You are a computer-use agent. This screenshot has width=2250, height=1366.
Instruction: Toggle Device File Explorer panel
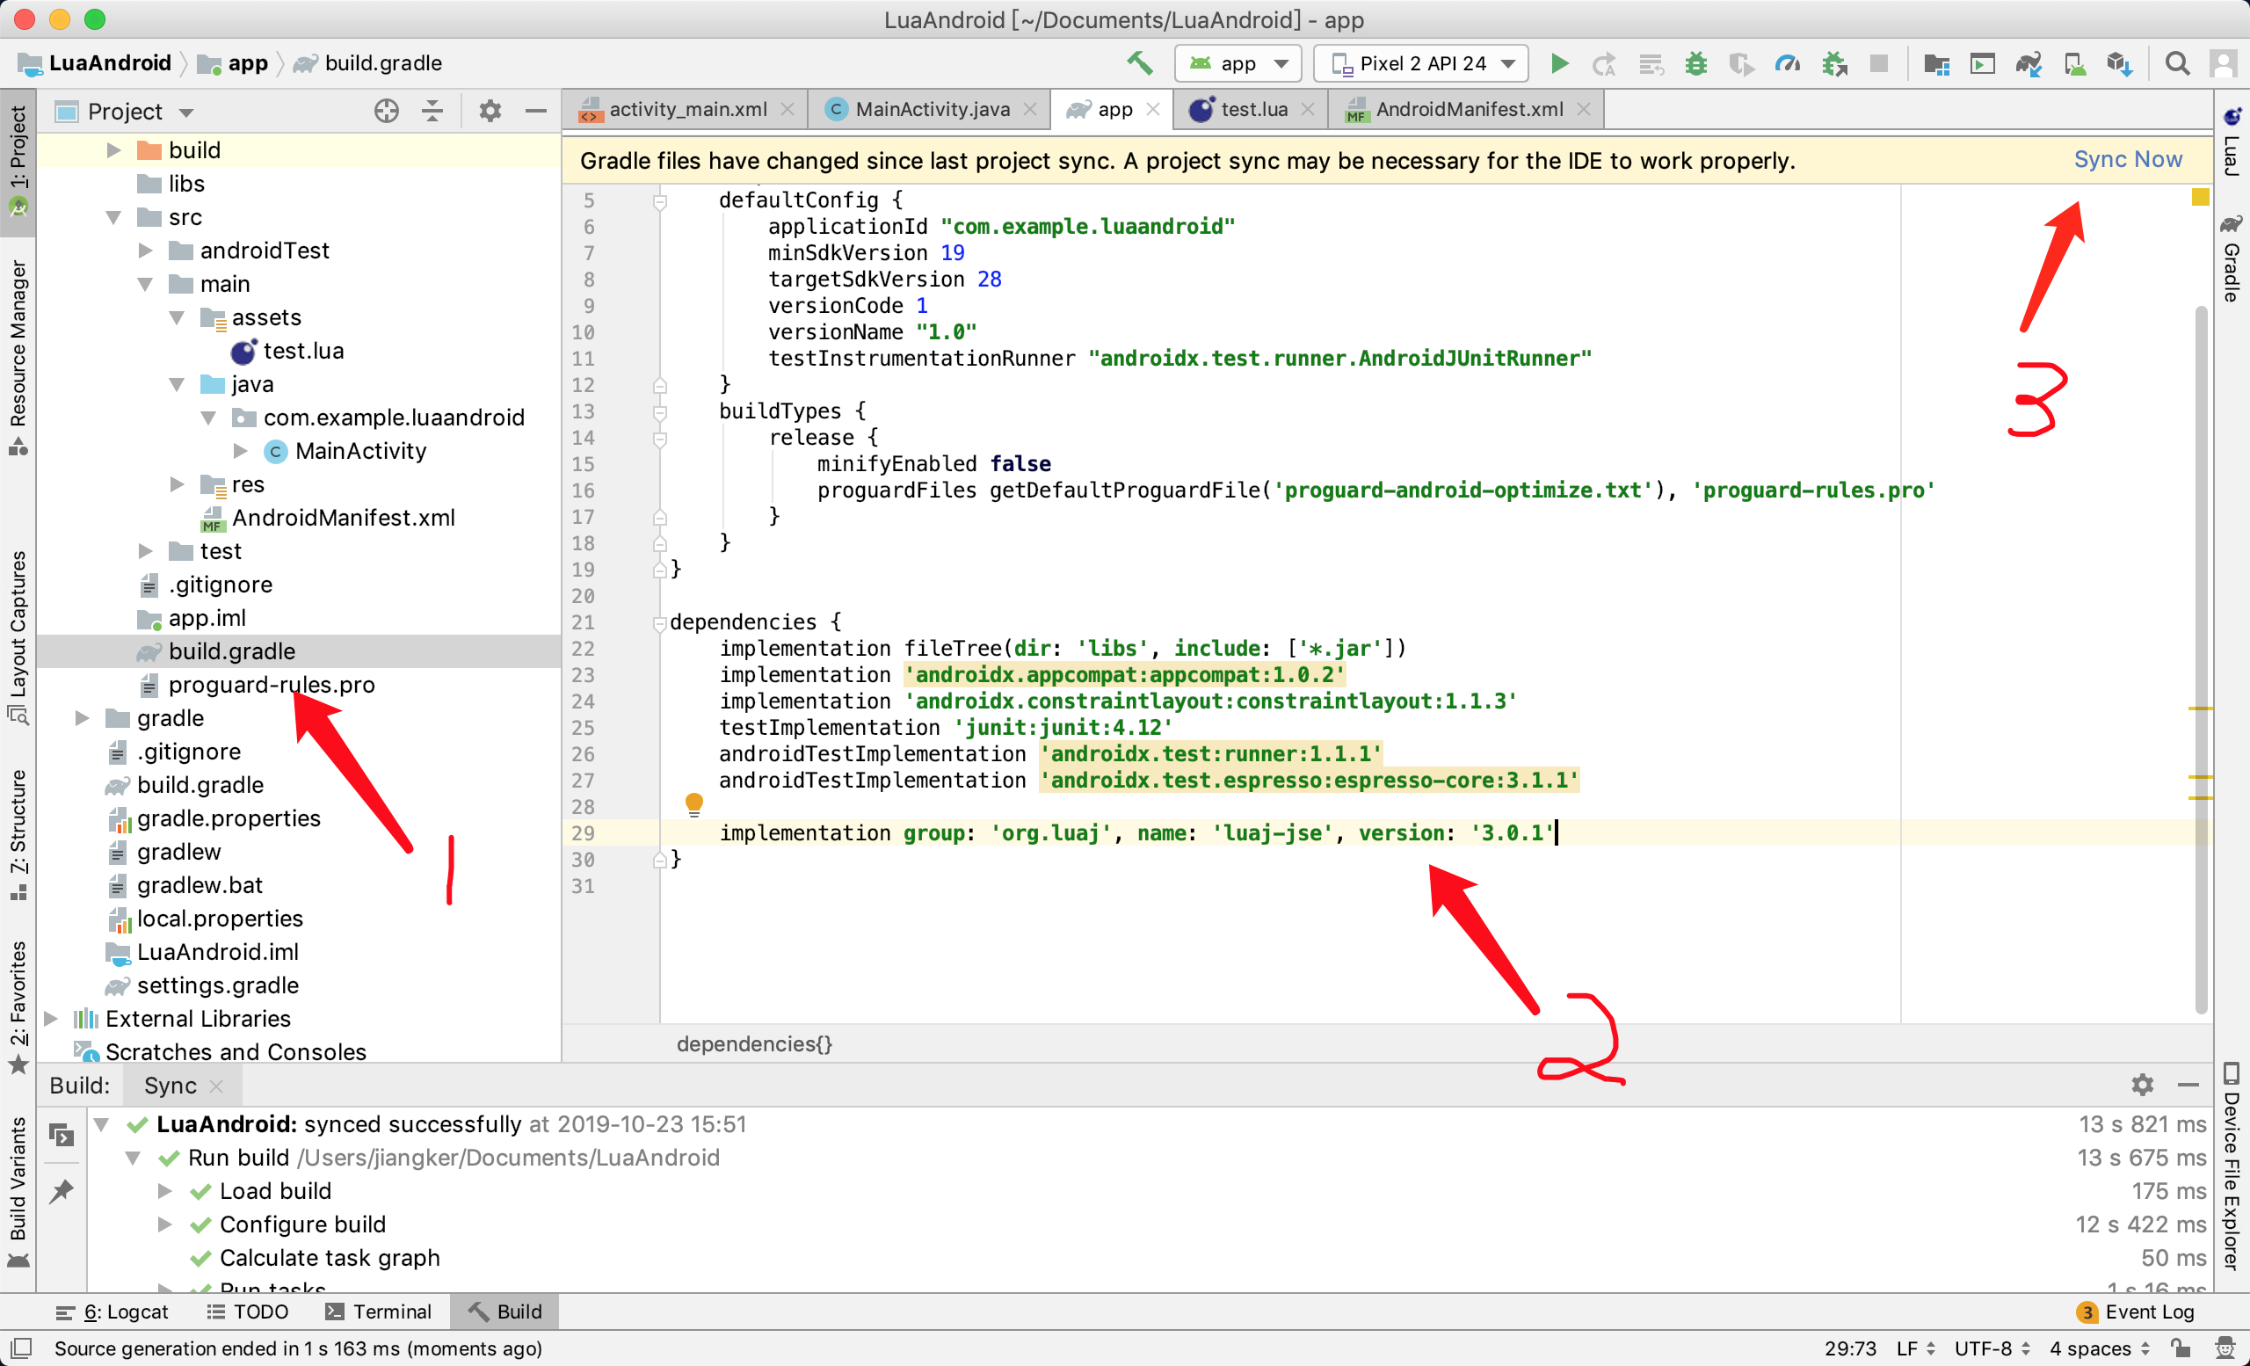tap(2232, 1166)
